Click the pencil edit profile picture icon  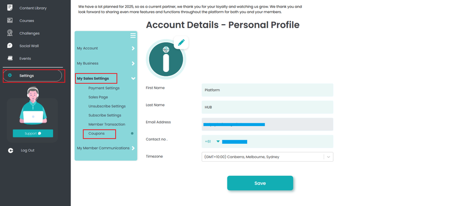pyautogui.click(x=181, y=43)
